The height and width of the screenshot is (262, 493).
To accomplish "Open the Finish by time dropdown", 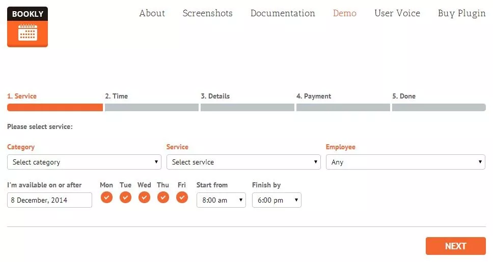I will point(277,200).
